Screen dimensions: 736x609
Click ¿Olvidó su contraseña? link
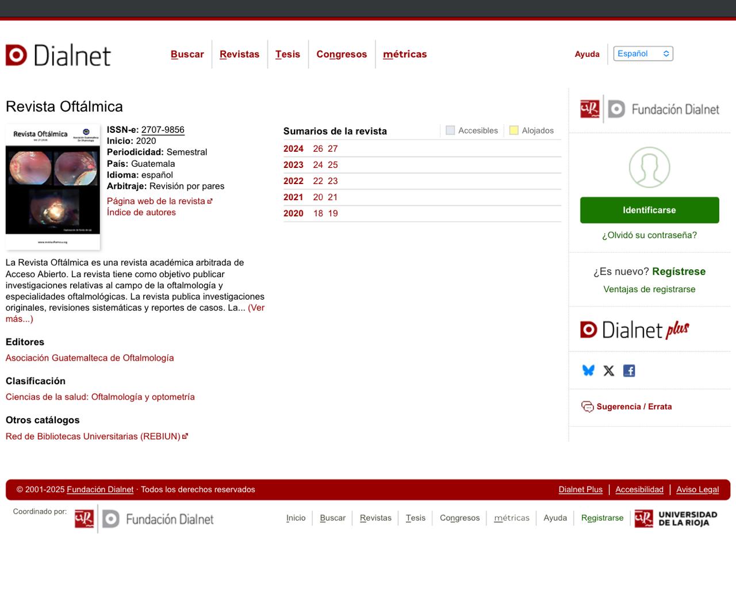coord(649,235)
